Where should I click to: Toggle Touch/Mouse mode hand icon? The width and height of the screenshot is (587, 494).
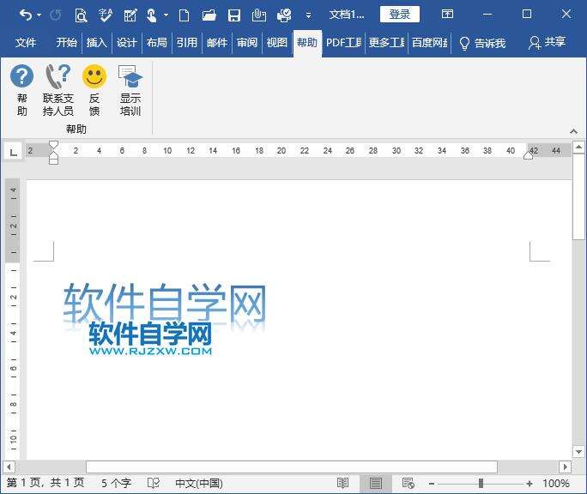pos(151,15)
